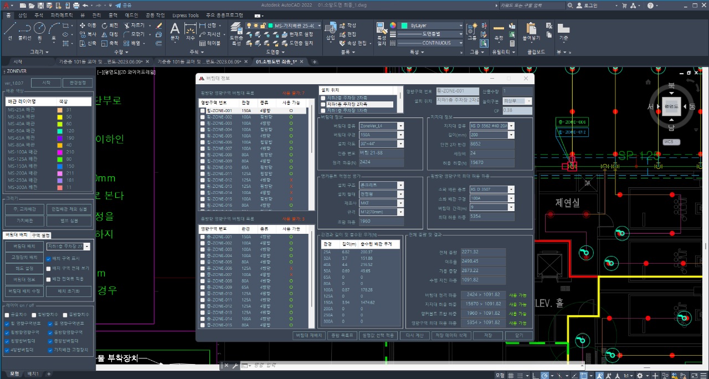
Task: Activate the Trim (자르기) tool
Action: point(134,25)
